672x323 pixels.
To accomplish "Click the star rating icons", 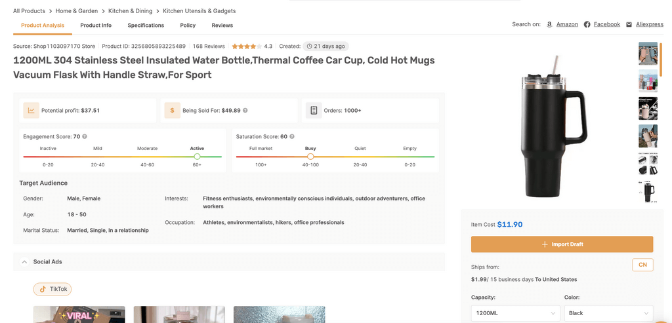I will [x=247, y=47].
